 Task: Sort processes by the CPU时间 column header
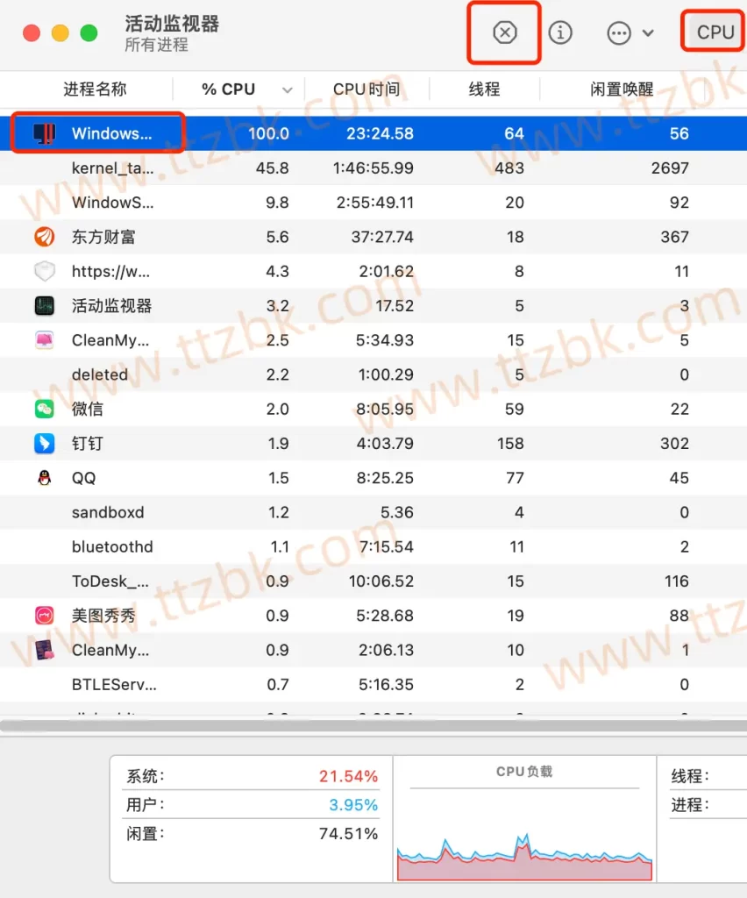pos(366,89)
